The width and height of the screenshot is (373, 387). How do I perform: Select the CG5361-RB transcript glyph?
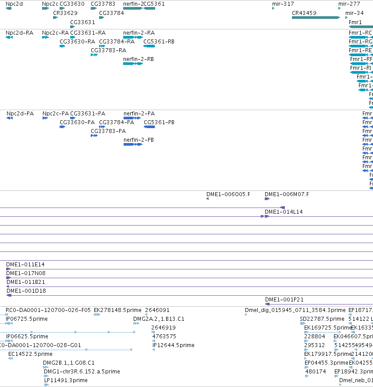tap(149, 46)
